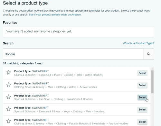Click the 'Sports & Outdoors > Fan Shop' breadcrumb text
The image size is (161, 126).
[x=32, y=99]
